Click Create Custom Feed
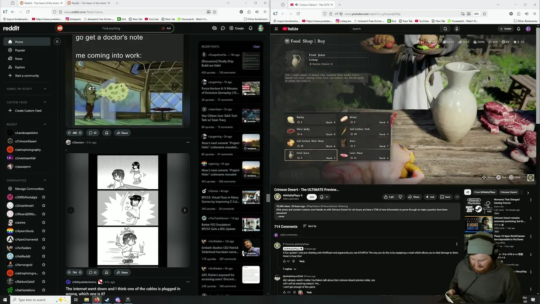The width and height of the screenshot is (540, 304). pyautogui.click(x=27, y=111)
